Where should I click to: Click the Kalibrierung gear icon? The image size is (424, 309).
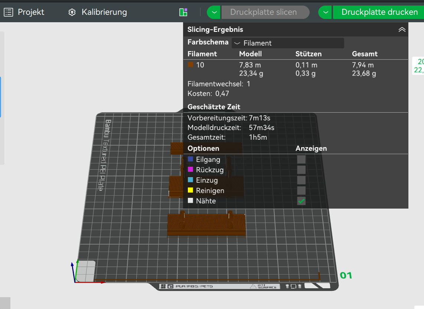click(72, 12)
